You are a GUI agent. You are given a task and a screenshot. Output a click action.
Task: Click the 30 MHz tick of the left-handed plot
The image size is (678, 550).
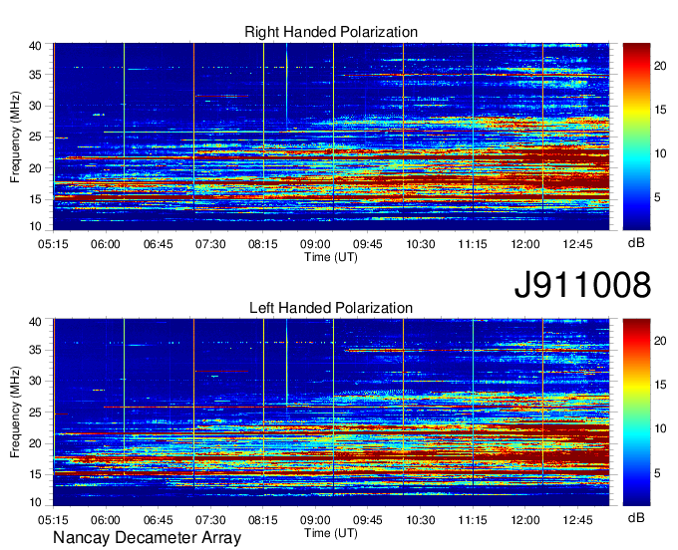pos(35,381)
